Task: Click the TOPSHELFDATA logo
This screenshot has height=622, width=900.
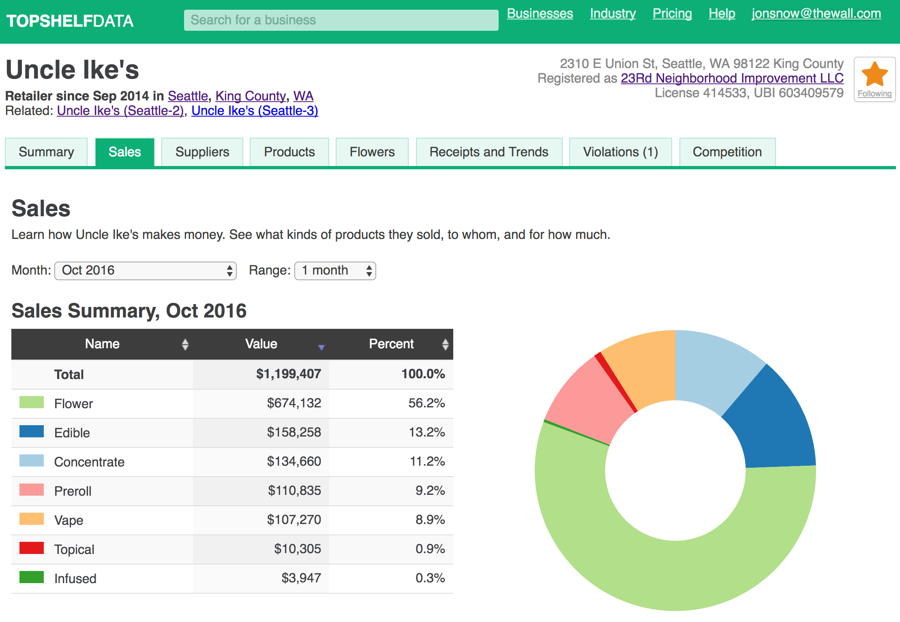Action: [x=70, y=21]
